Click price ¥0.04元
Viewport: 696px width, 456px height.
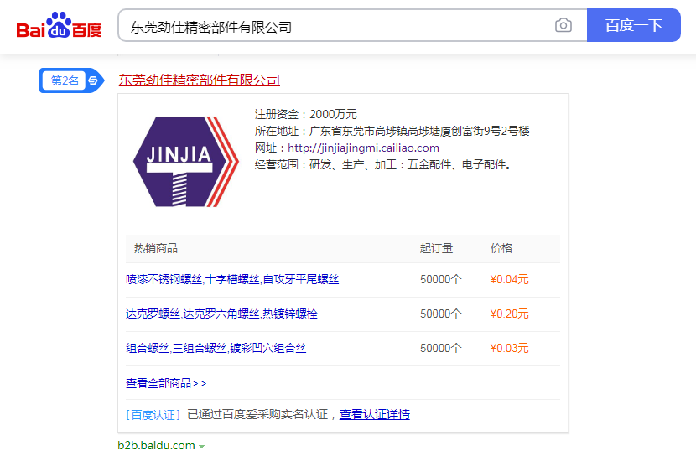pyautogui.click(x=509, y=279)
